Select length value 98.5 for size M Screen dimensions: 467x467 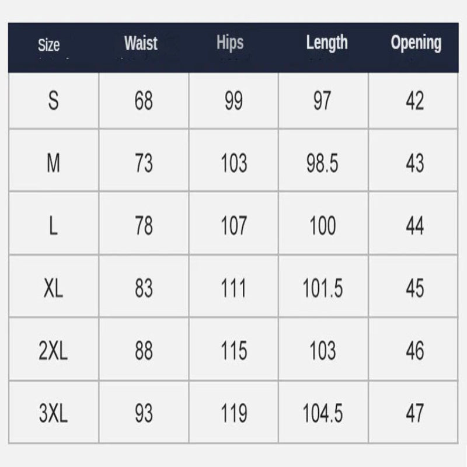pyautogui.click(x=322, y=164)
